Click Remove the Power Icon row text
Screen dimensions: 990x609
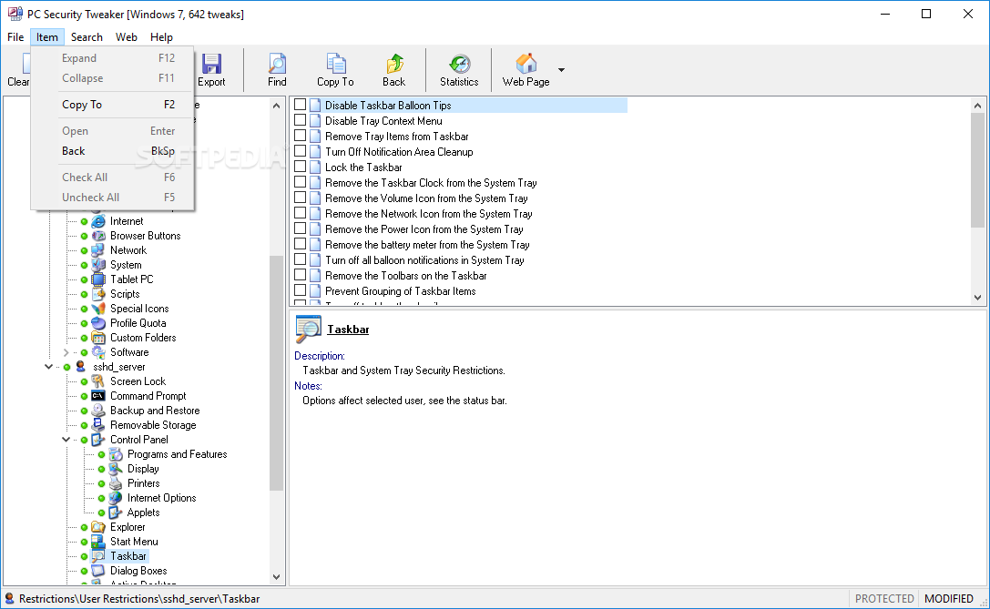click(x=424, y=229)
